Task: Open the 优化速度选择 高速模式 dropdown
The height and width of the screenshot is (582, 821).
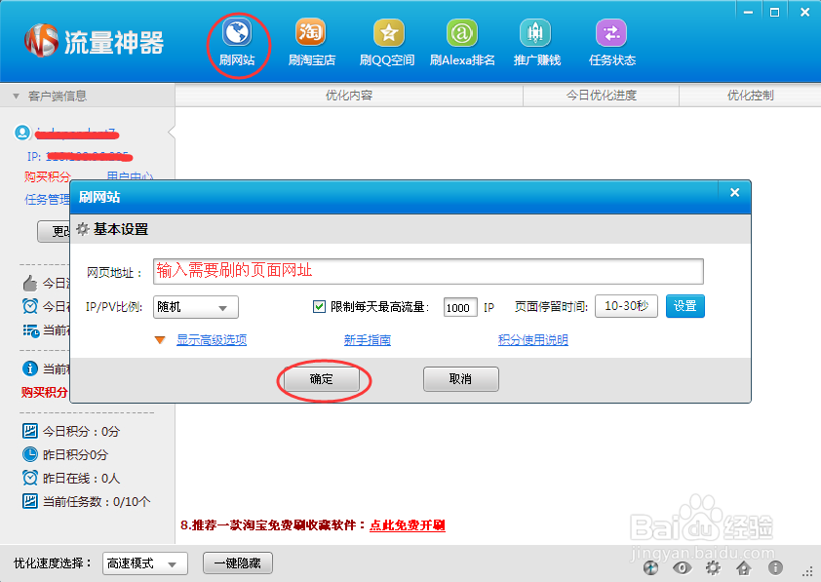Action: (144, 563)
